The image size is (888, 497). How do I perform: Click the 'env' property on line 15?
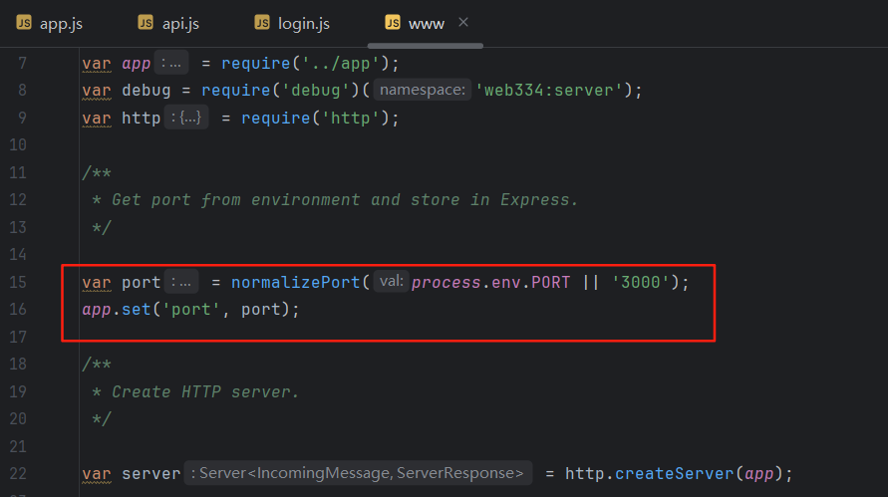505,282
